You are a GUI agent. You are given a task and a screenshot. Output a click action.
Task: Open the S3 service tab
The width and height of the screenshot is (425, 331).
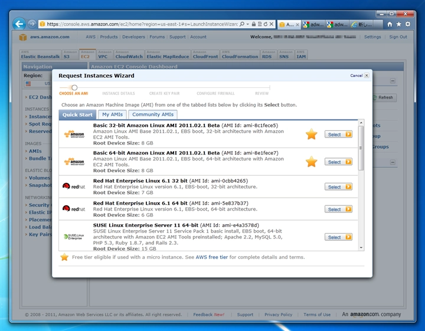point(70,55)
